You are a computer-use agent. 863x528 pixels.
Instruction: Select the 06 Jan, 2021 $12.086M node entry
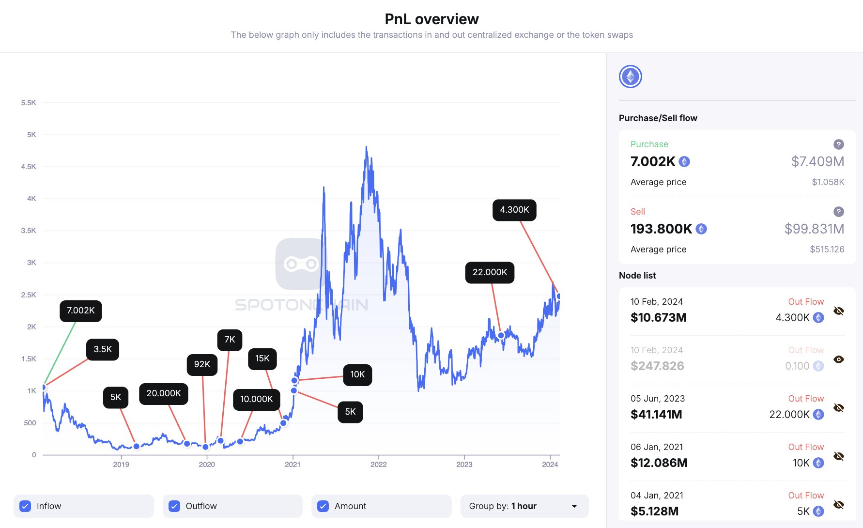tap(659, 456)
